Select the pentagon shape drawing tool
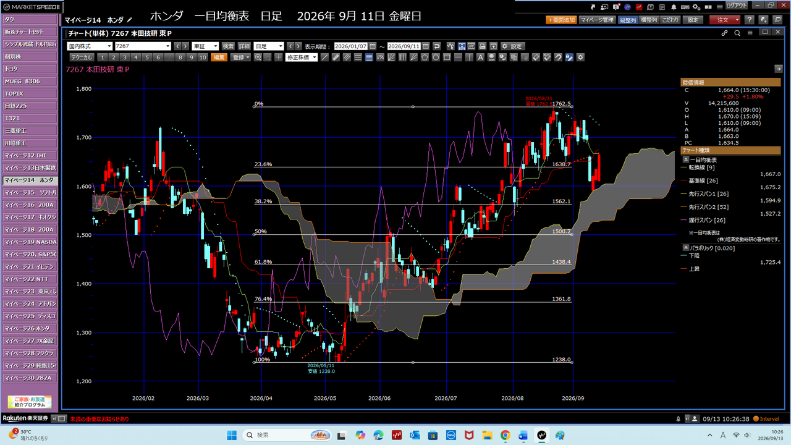Image resolution: width=791 pixels, height=445 pixels. tap(425, 57)
